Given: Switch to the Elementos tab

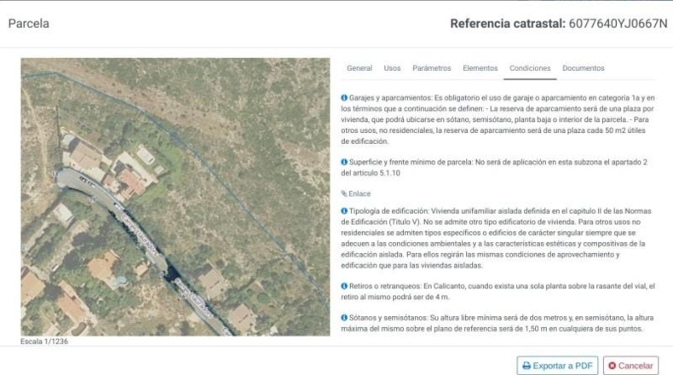Looking at the screenshot, I should coord(480,68).
